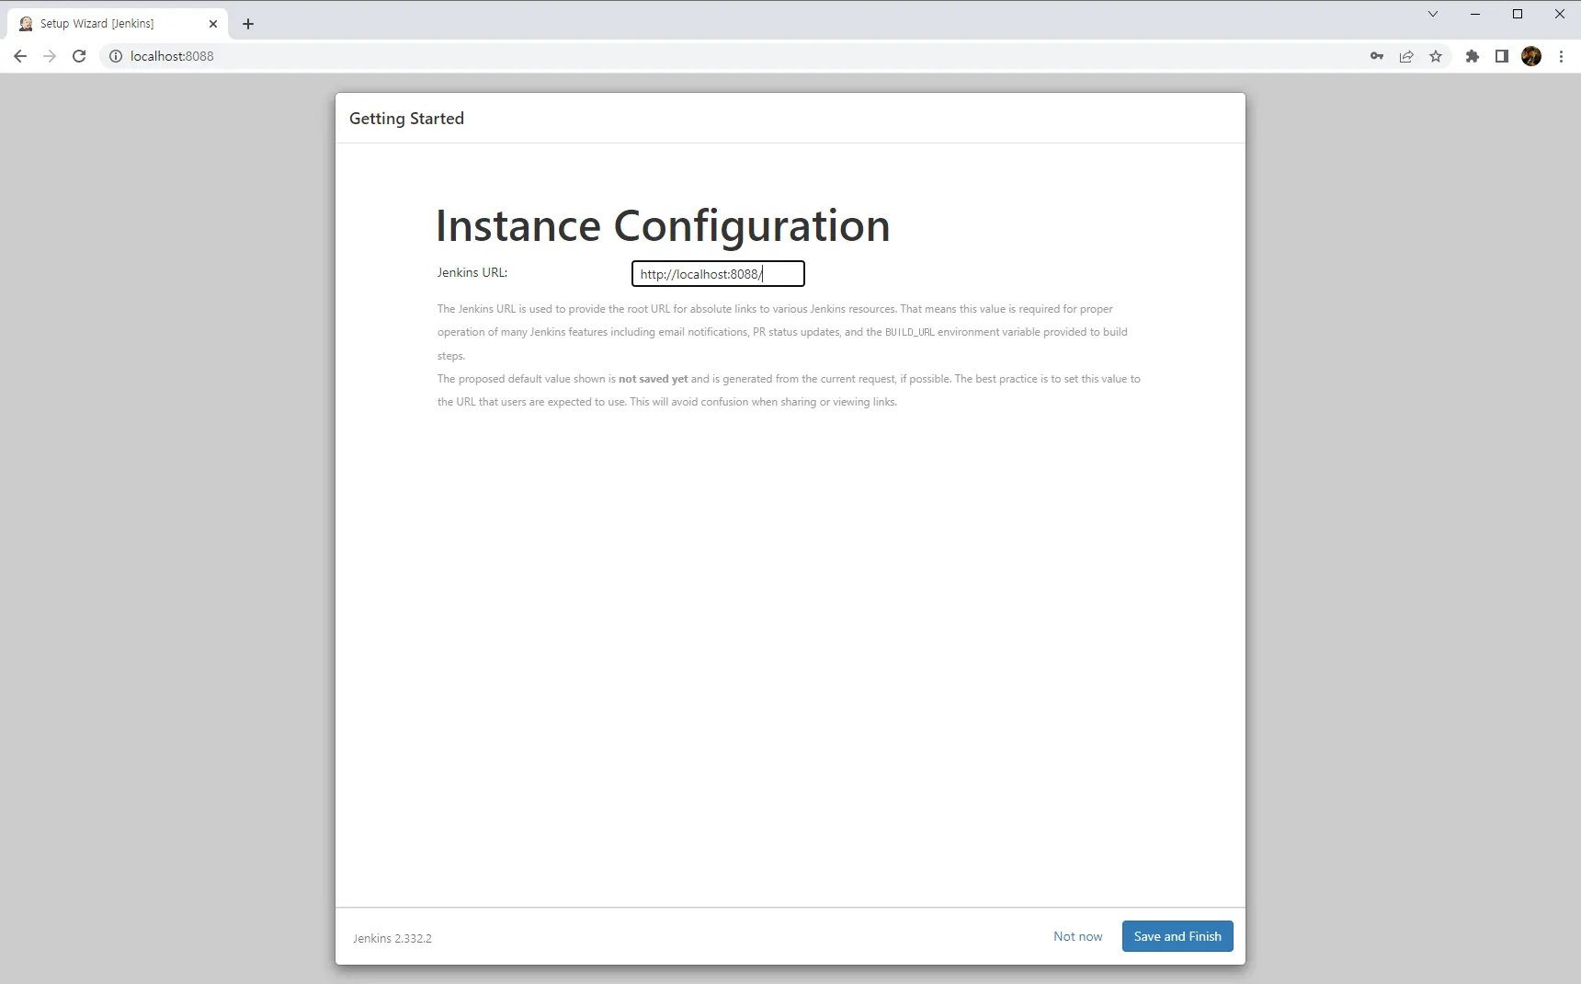Select the Setup Wizard [Jenkins] tab
The width and height of the screenshot is (1581, 984).
[117, 24]
